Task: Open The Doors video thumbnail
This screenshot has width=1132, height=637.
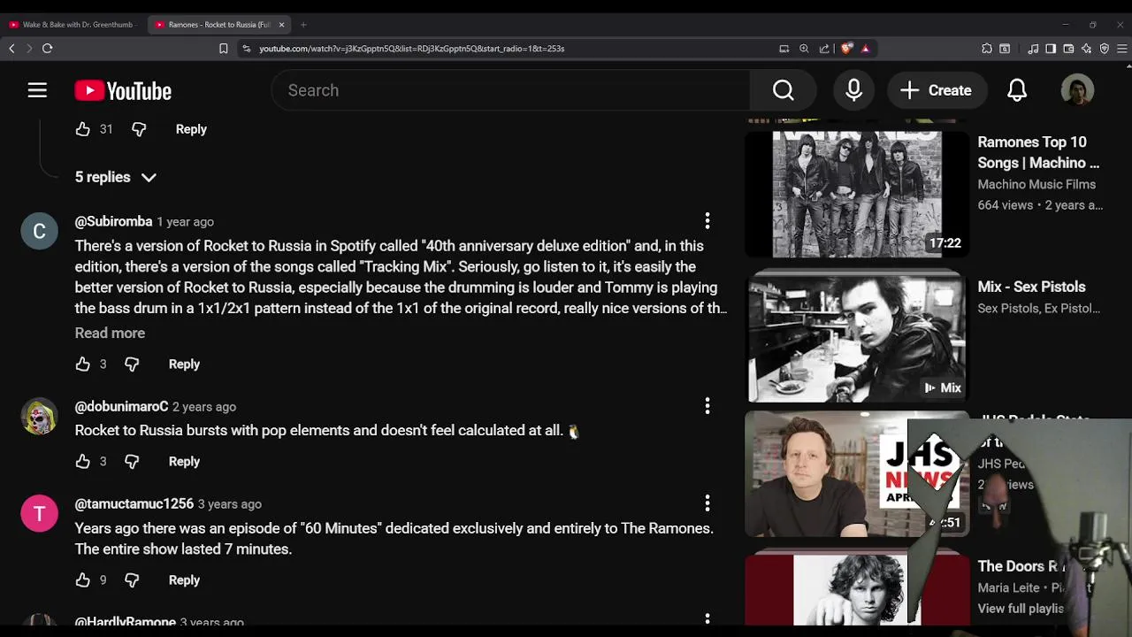Action: tap(857, 588)
